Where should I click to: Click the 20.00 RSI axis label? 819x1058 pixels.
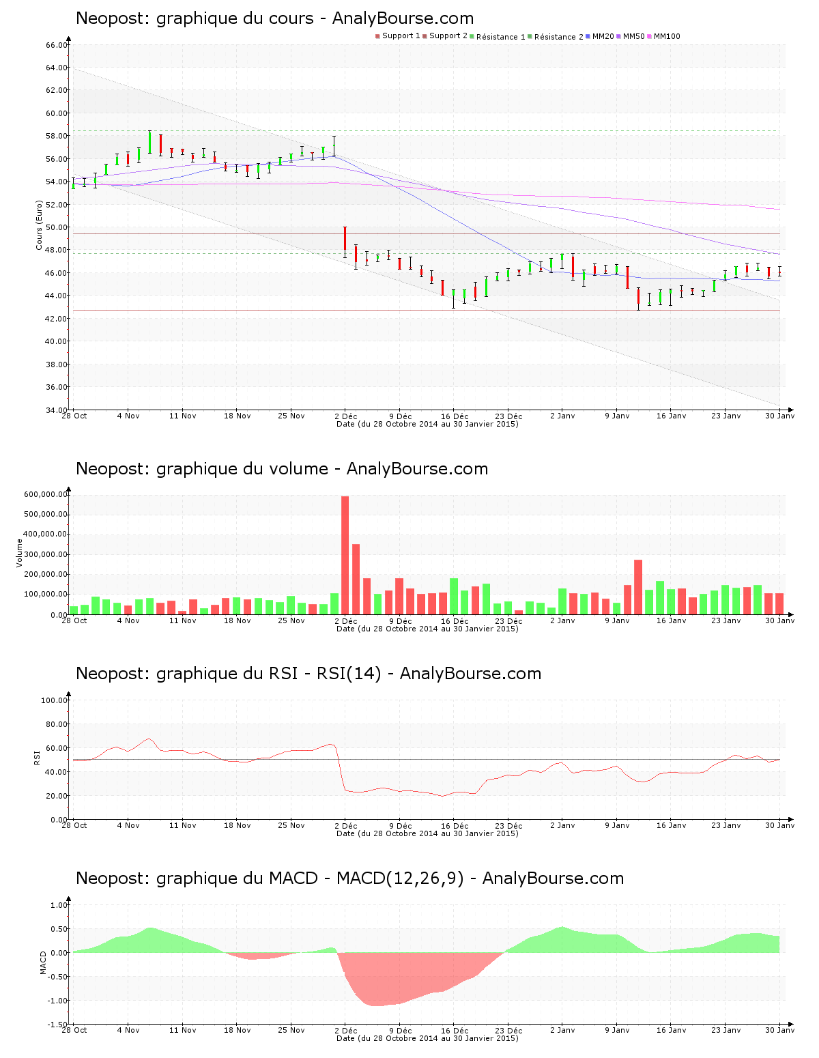[57, 796]
